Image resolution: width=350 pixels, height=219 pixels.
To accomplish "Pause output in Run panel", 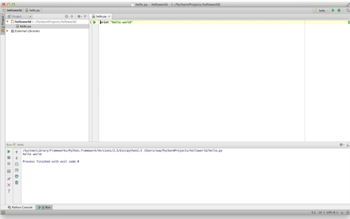I will pyautogui.click(x=9, y=164).
